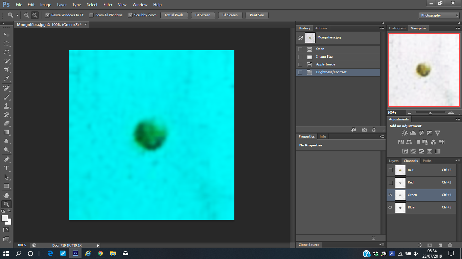Click the Brightness/Contrast adjustment icon
Screen dimensions: 462x259
tap(405, 133)
